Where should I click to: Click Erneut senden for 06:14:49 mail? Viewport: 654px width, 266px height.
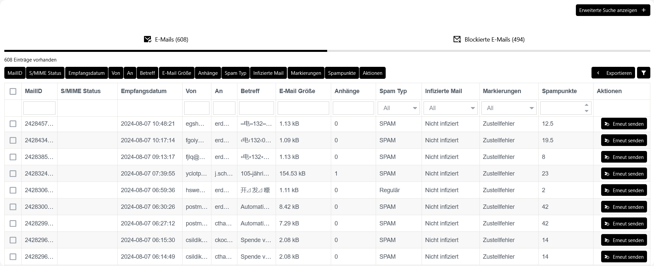tap(624, 257)
